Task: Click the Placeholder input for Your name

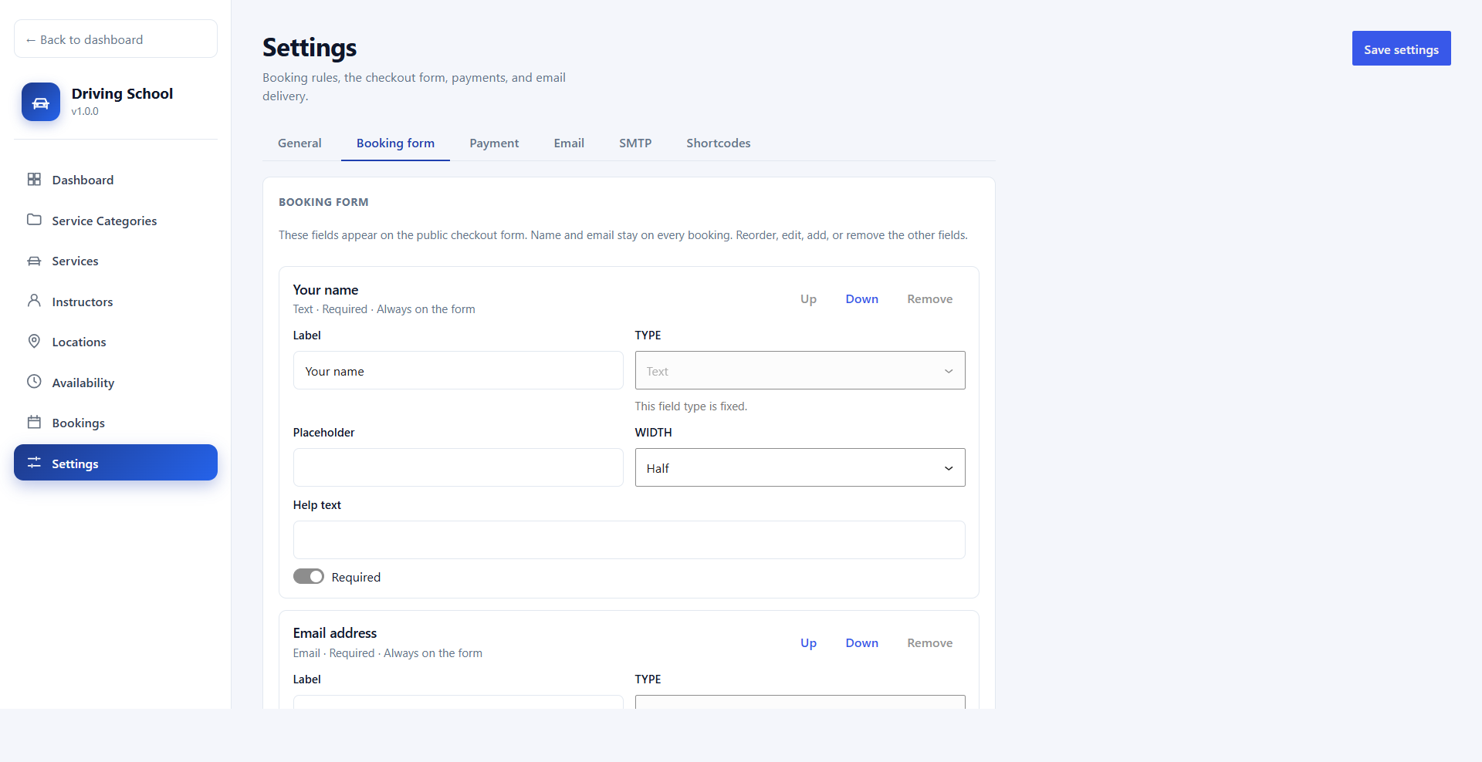Action: click(458, 467)
